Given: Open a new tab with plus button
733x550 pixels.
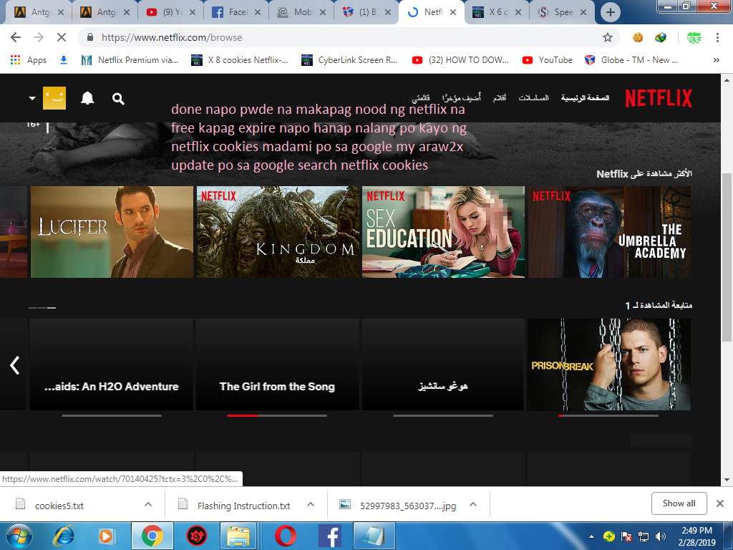Looking at the screenshot, I should 610,12.
